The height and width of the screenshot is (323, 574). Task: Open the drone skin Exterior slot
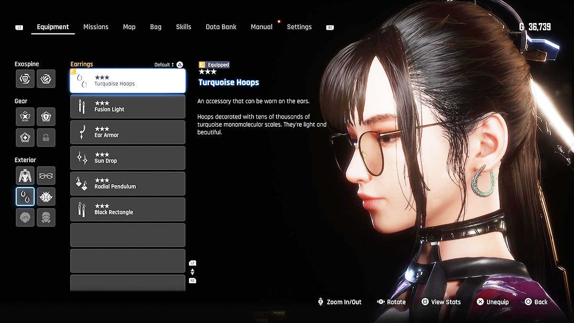[x=46, y=196]
